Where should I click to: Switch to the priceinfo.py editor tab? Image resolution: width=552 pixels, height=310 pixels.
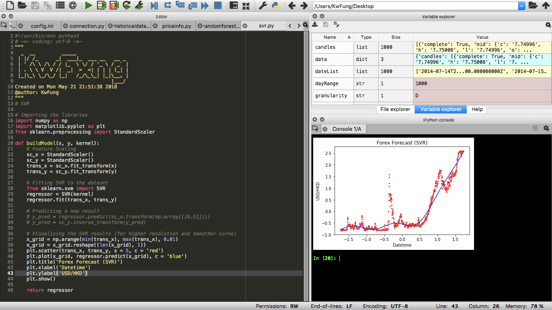pos(176,26)
